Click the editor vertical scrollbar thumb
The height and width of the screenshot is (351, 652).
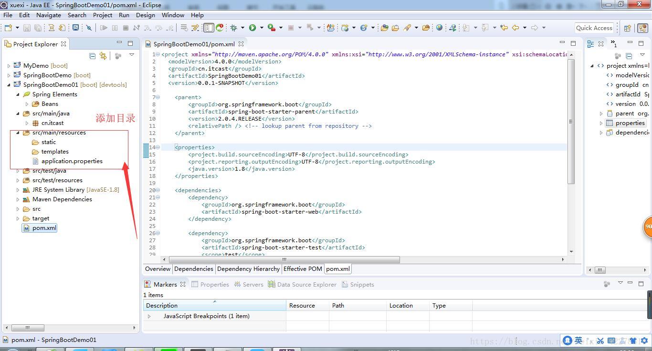(x=571, y=122)
